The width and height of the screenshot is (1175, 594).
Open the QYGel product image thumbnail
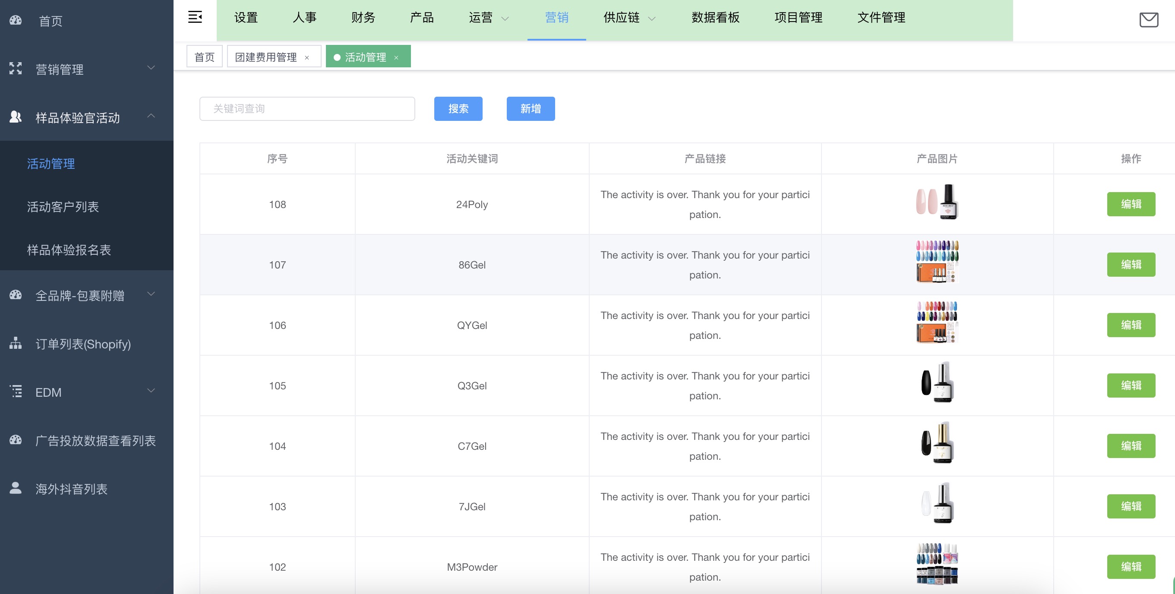pos(937,322)
